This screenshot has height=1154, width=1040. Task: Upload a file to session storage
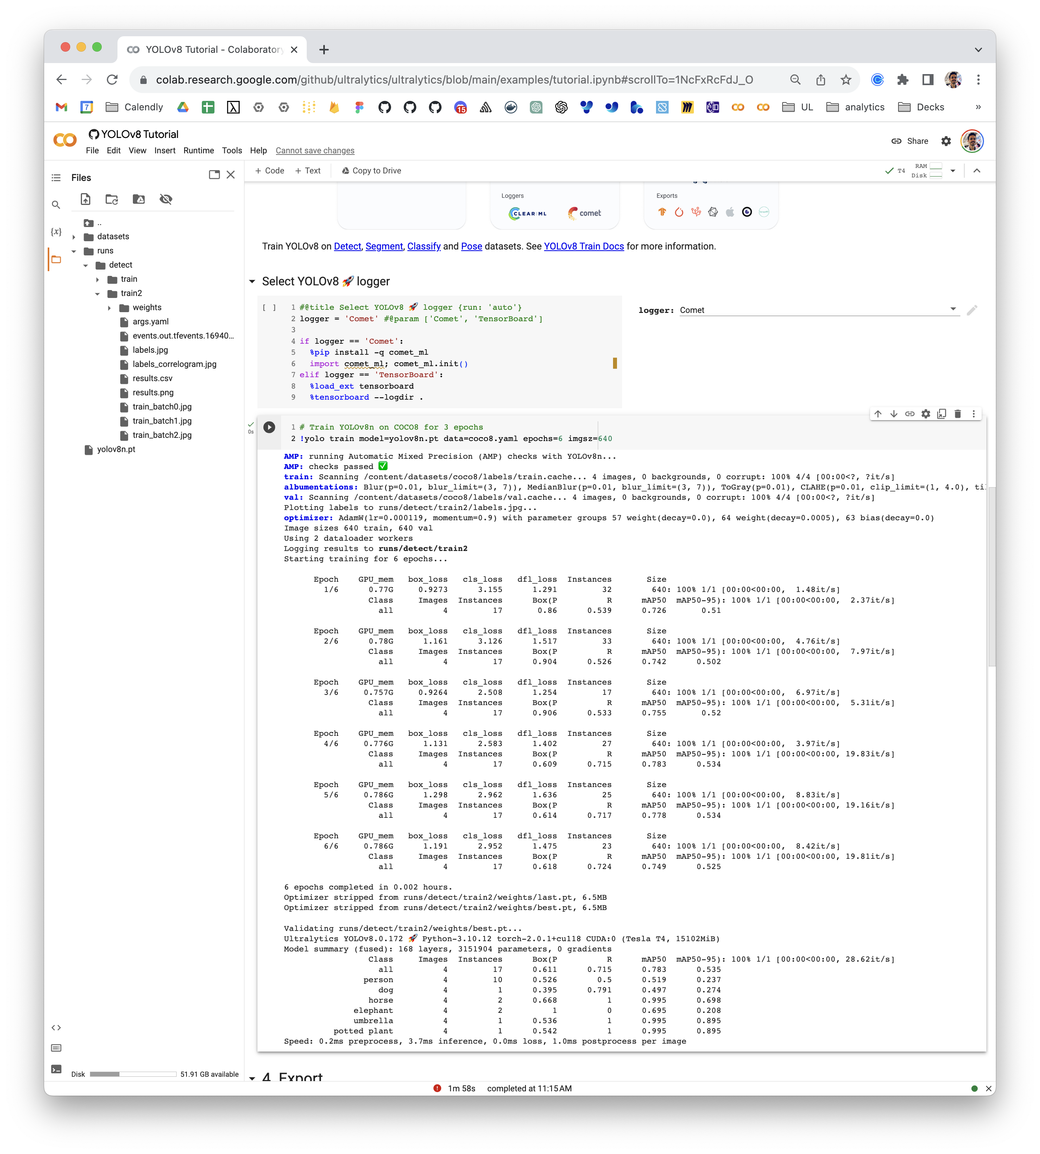(x=85, y=199)
